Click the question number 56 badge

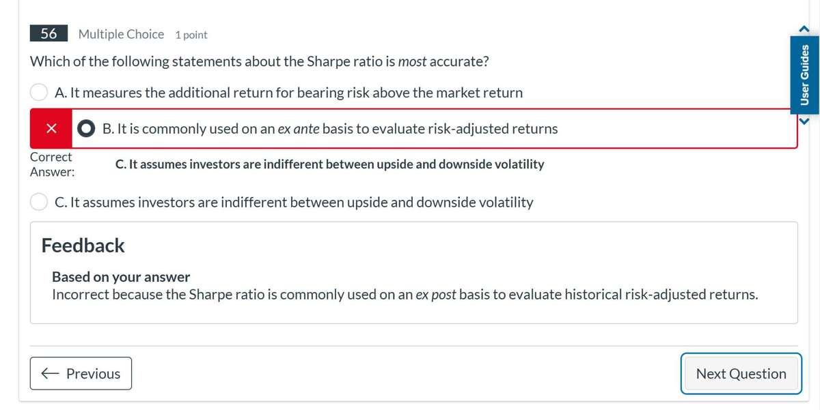click(49, 33)
